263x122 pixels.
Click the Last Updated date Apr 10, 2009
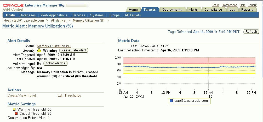point(56,59)
